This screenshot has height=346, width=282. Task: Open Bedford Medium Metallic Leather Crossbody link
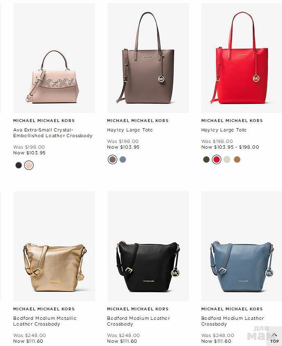click(45, 321)
